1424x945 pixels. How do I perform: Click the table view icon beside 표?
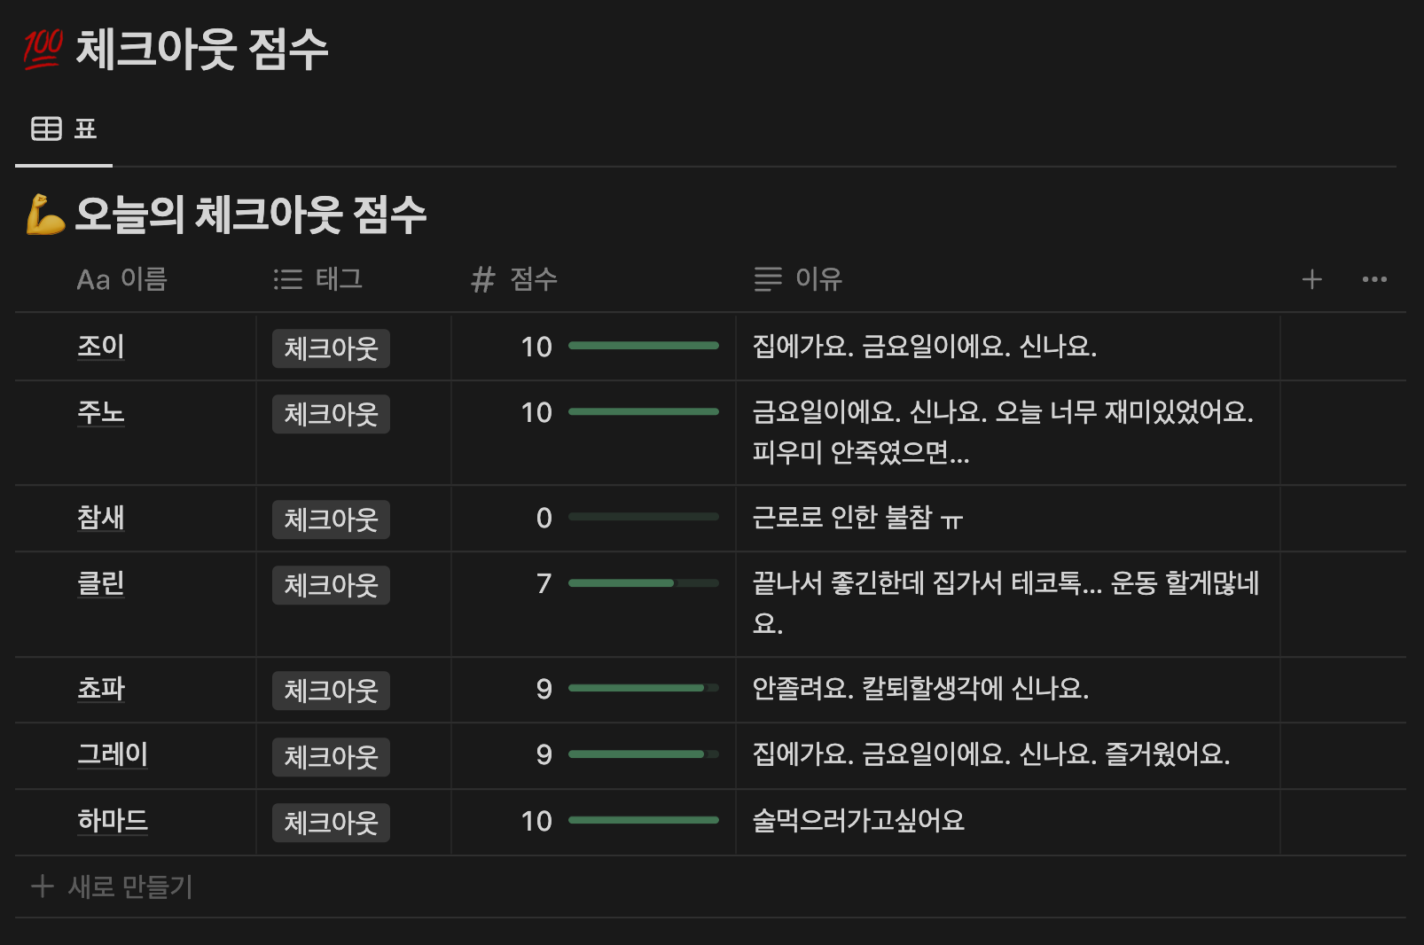pyautogui.click(x=46, y=129)
